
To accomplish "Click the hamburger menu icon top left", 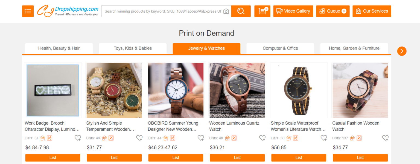I will point(28,11).
